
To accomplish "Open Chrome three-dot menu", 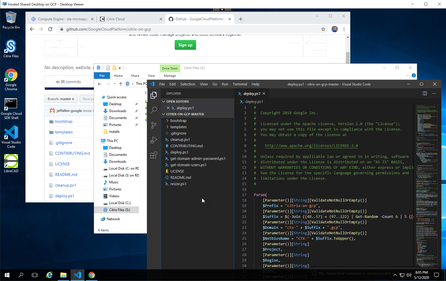I will point(344,29).
